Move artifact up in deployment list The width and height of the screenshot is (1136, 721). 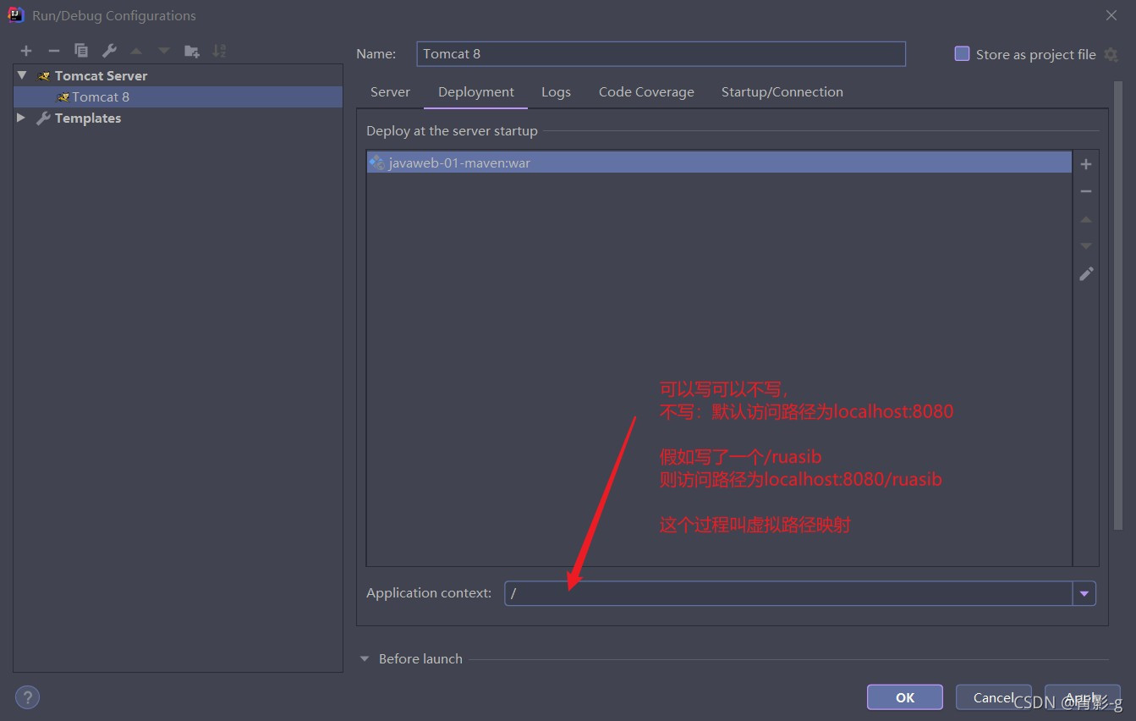pyautogui.click(x=1086, y=219)
